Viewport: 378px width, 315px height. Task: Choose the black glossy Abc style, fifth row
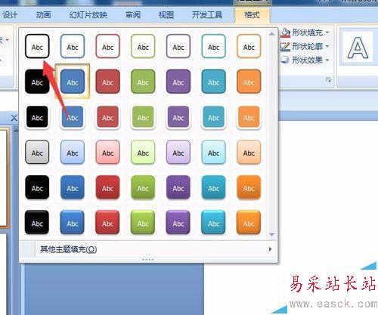tap(37, 187)
